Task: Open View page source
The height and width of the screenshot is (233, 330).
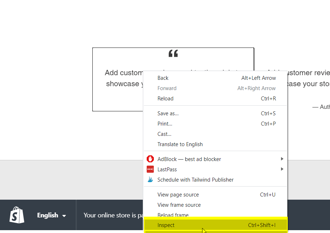Action: tap(178, 195)
